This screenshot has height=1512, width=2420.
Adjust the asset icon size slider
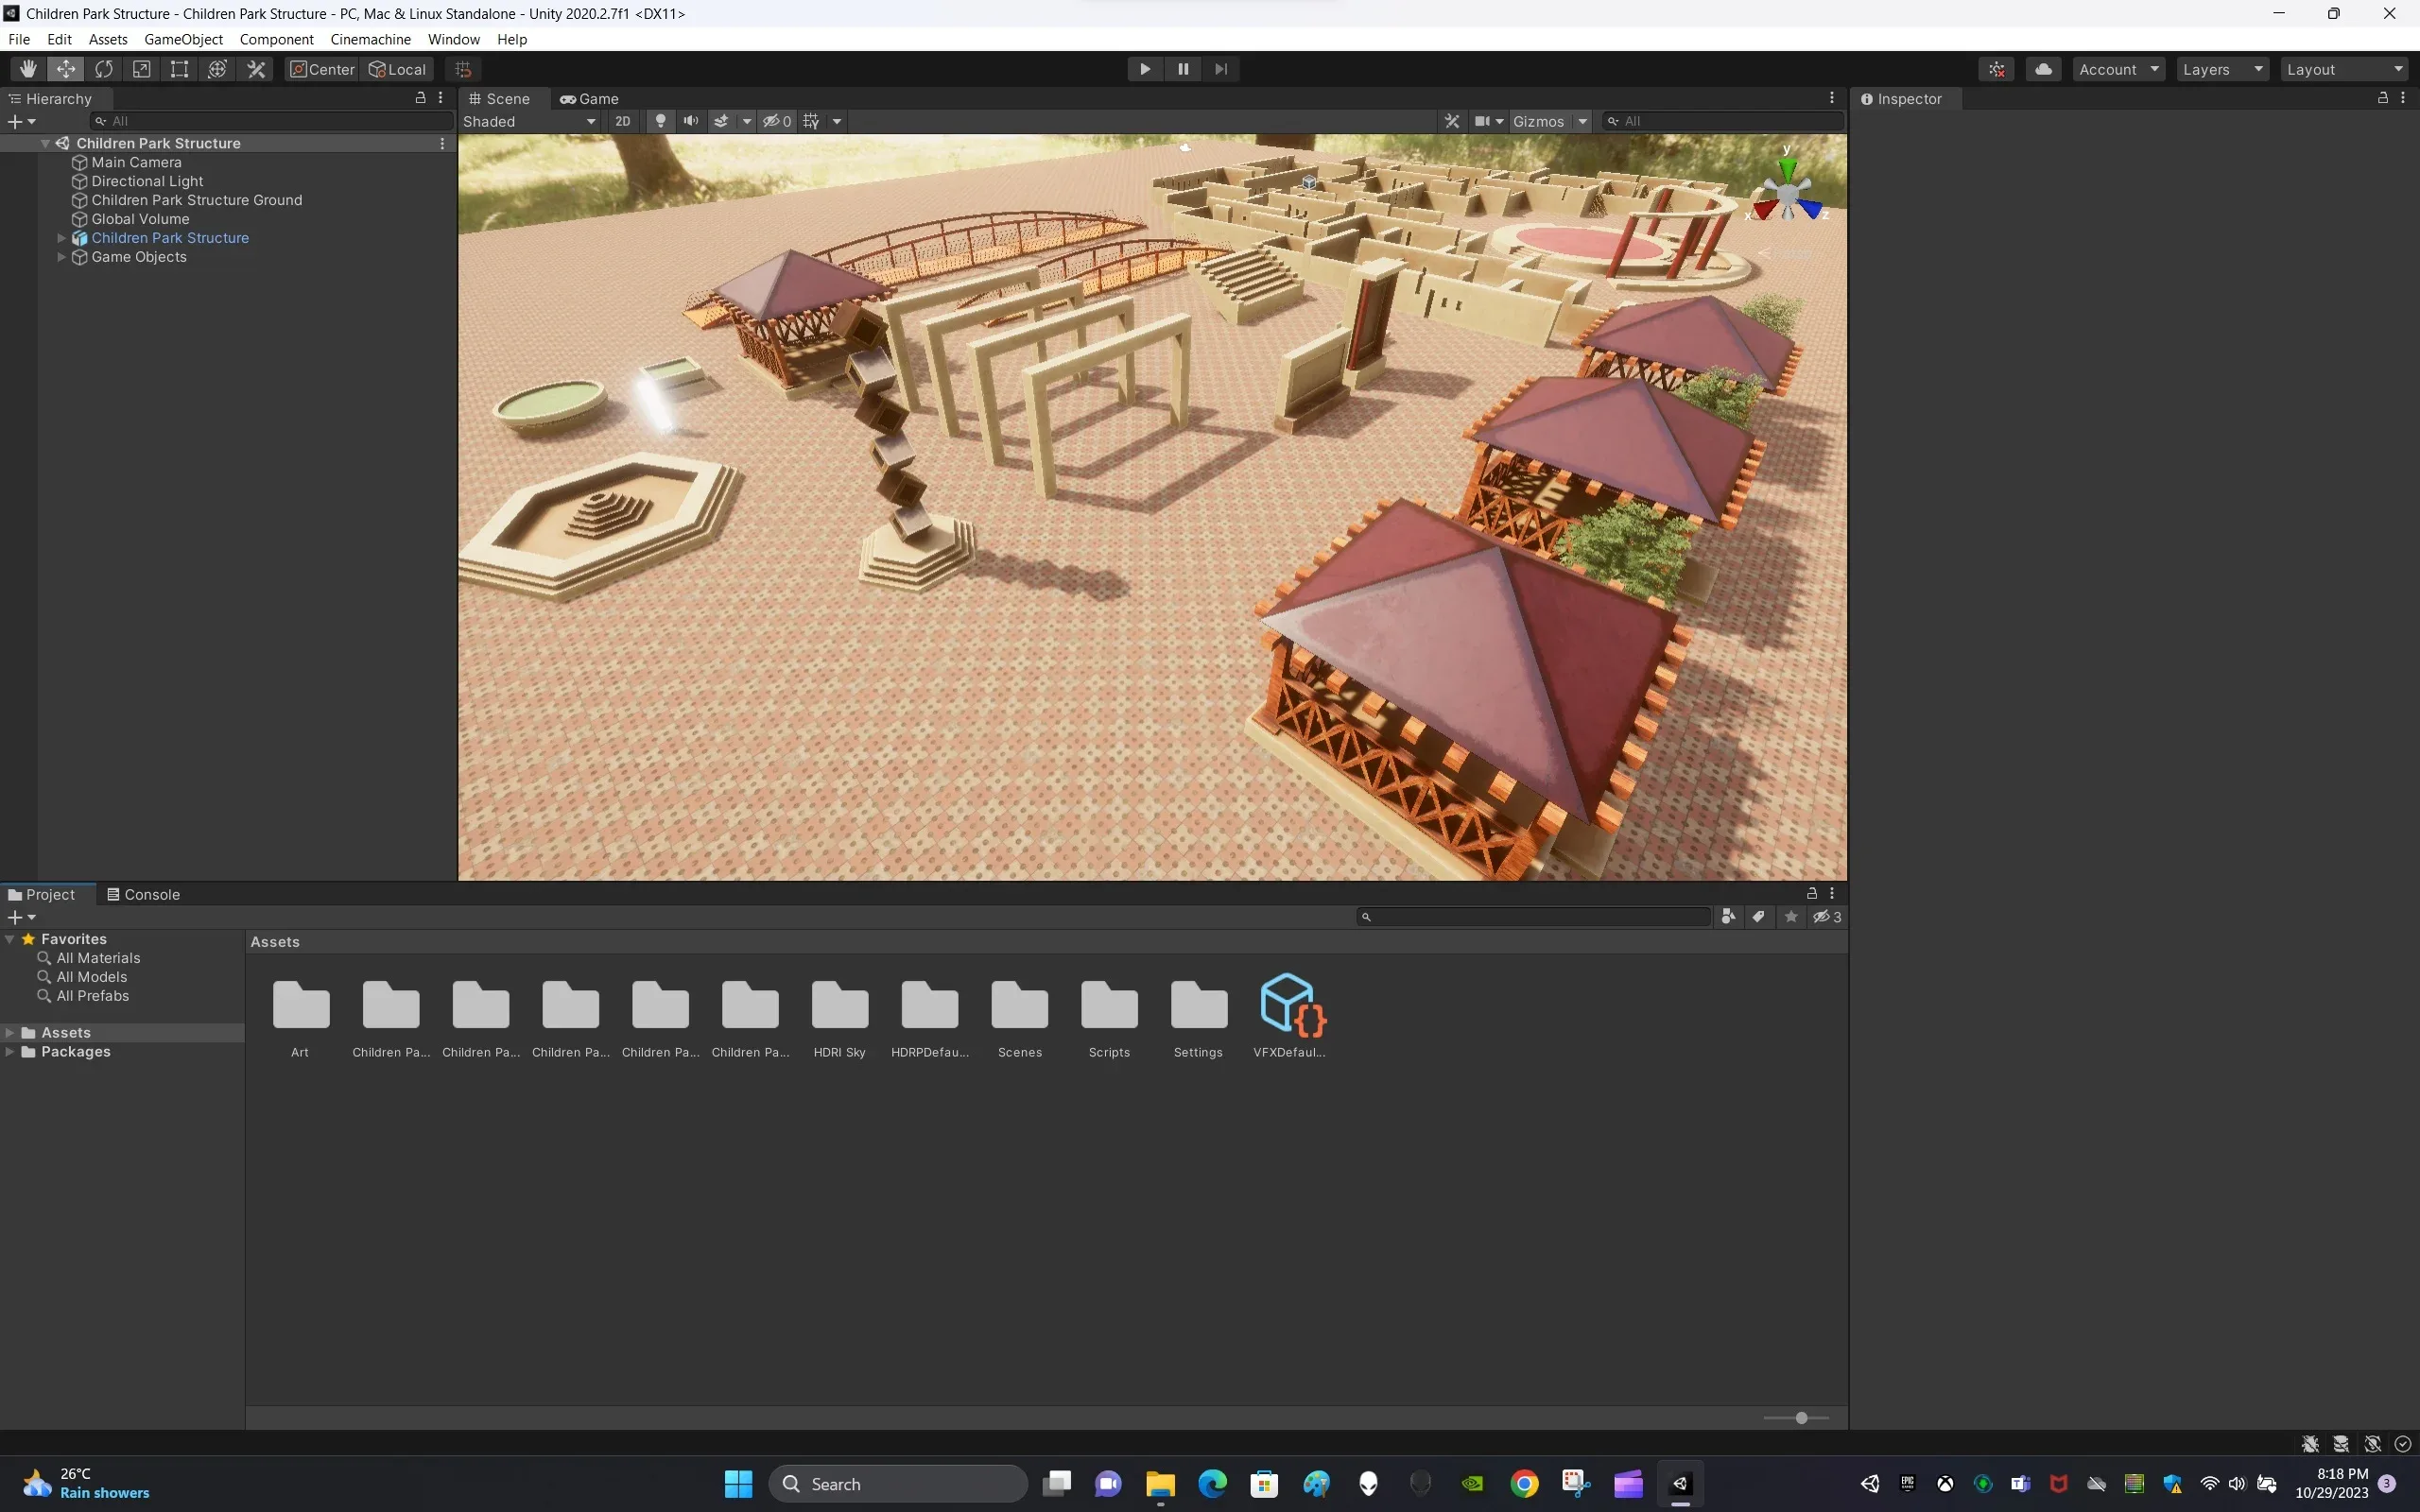click(1801, 1418)
